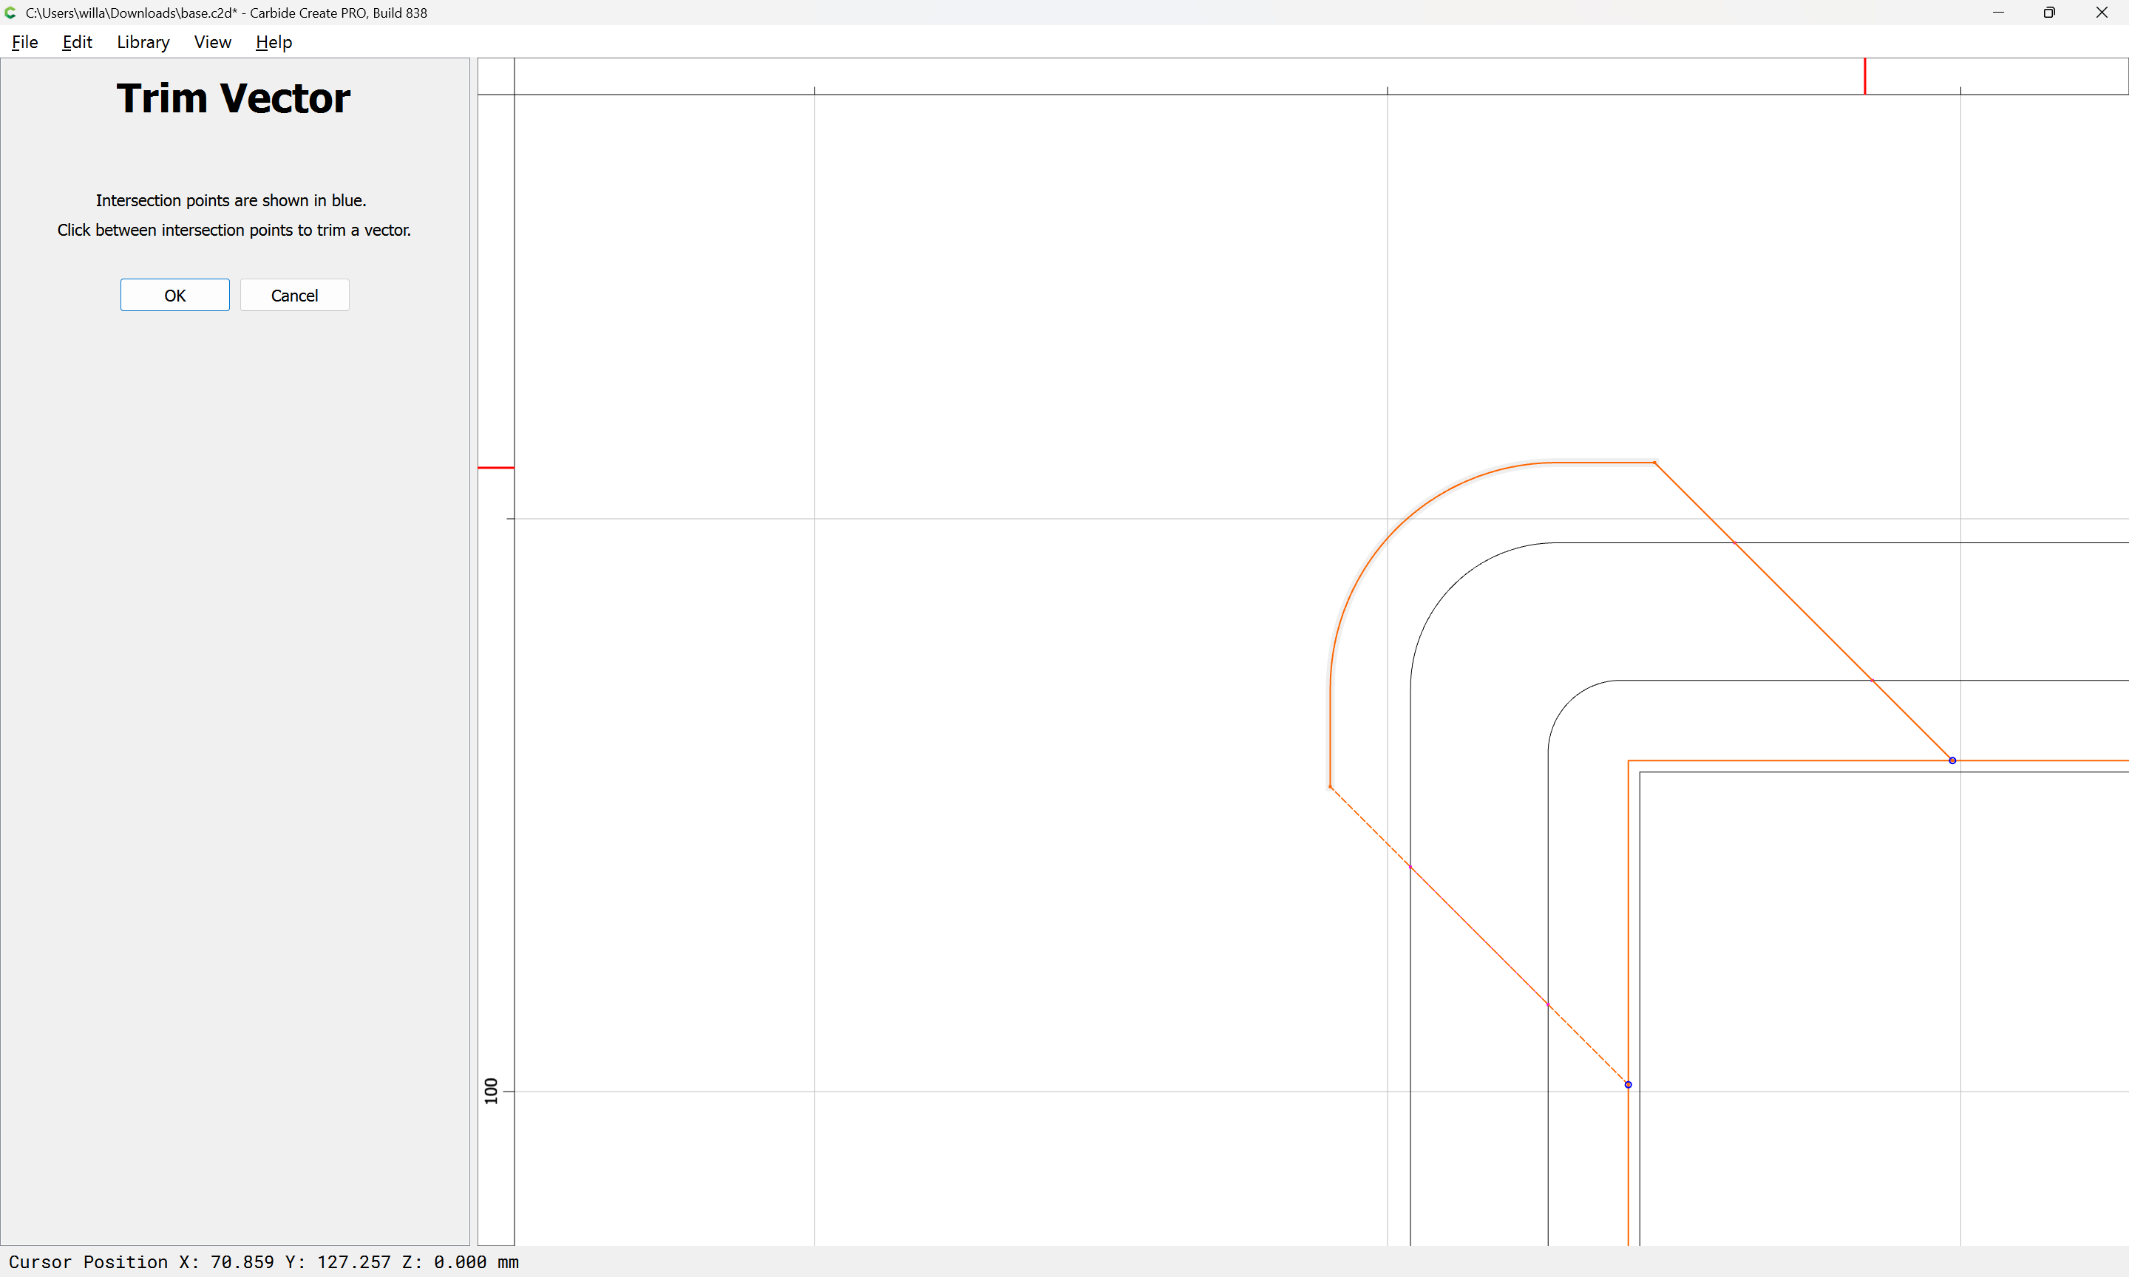Click the blue intersection point on the vertical orange line
This screenshot has height=1277, width=2129.
click(x=1628, y=1085)
